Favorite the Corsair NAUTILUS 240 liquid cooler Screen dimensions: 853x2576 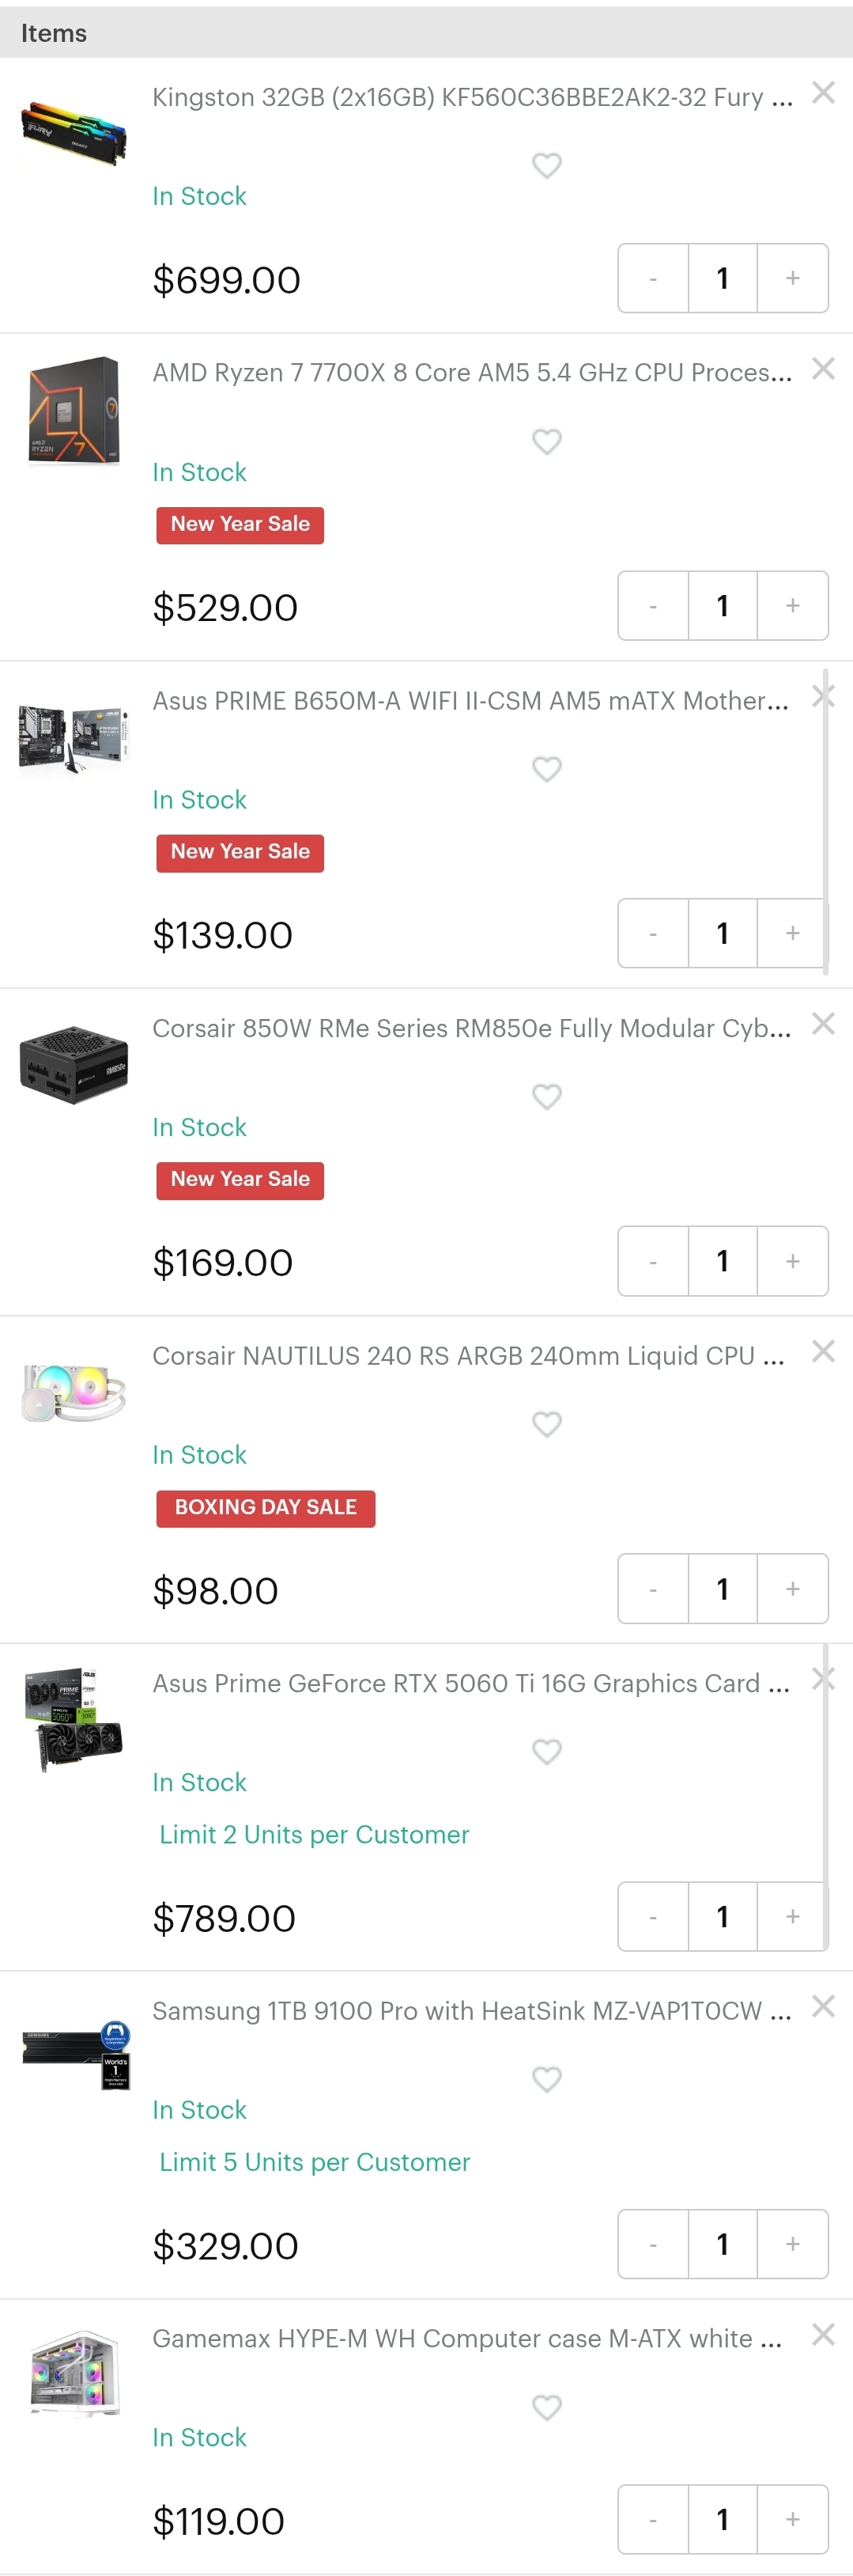[x=546, y=1424]
